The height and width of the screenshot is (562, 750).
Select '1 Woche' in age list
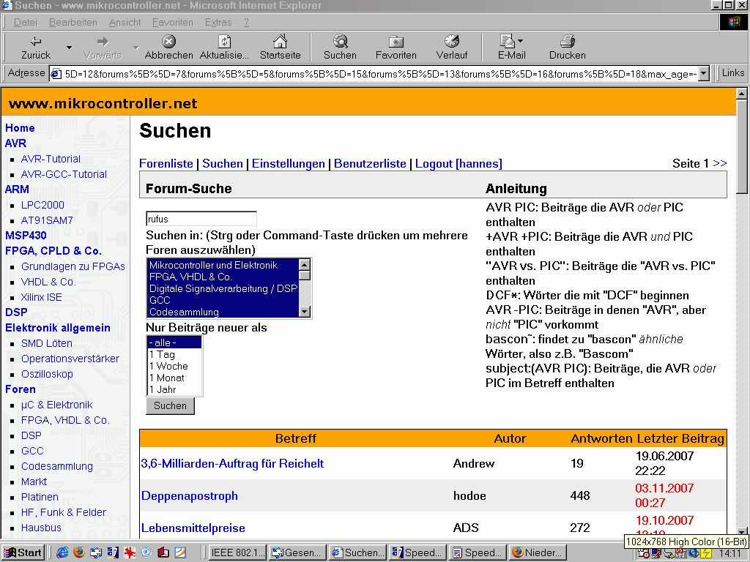(168, 366)
